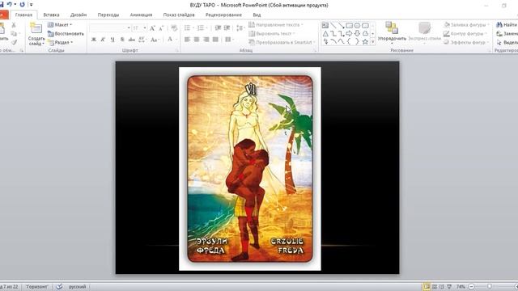Click the Создать слайд icon

point(36,27)
